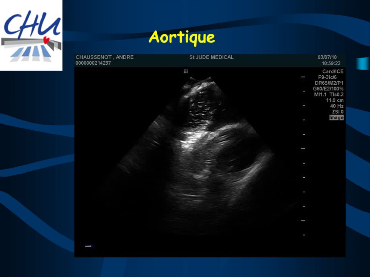Click the small marker at the image's bottom-left
370x277 pixels.
point(89,246)
